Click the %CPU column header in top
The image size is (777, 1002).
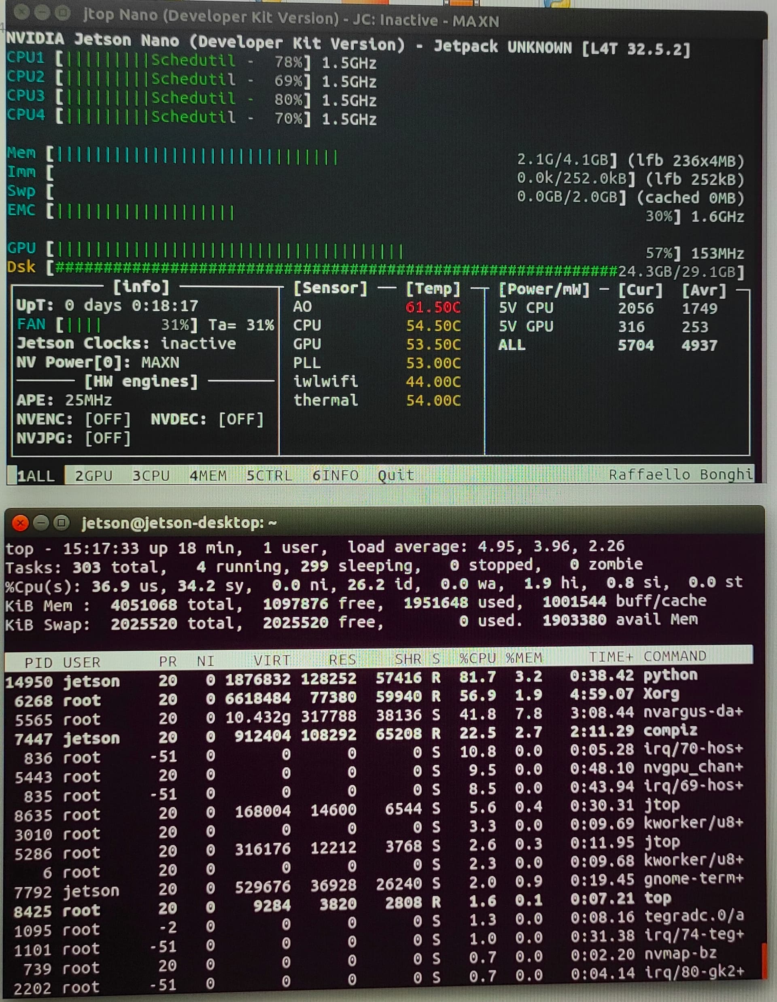pos(477,658)
